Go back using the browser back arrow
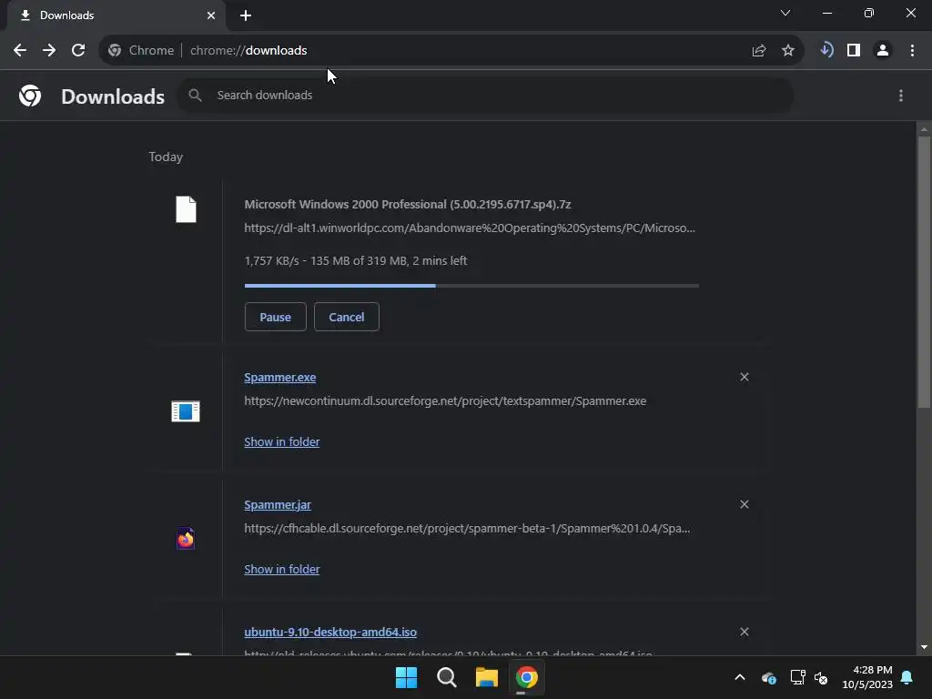Image resolution: width=932 pixels, height=699 pixels. 20,51
